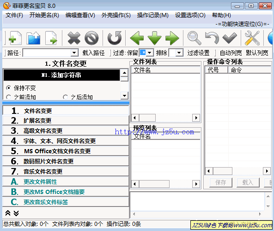Click status text 操作记录: 0条
This screenshot has height=231, width=274.
pos(124,224)
